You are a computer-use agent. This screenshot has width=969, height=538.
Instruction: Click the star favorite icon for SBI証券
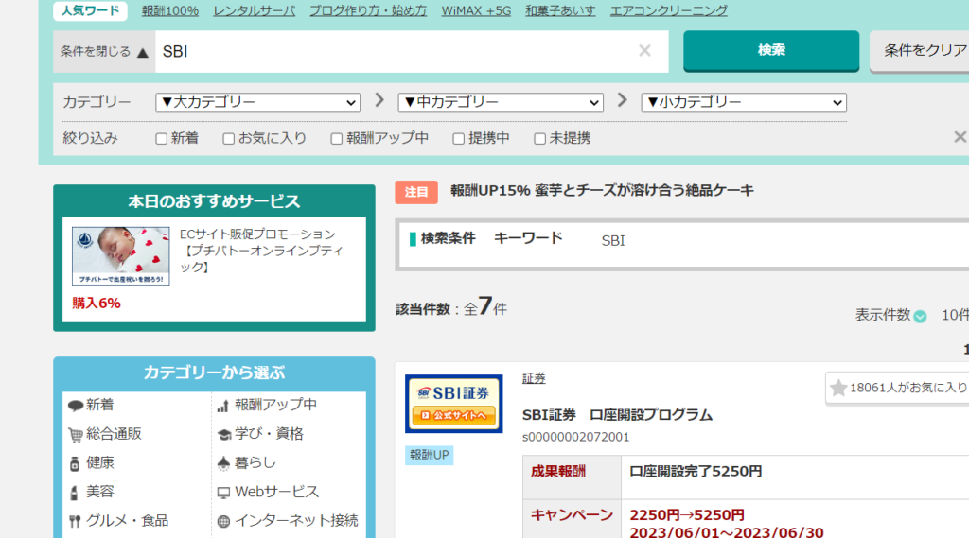[x=838, y=388]
